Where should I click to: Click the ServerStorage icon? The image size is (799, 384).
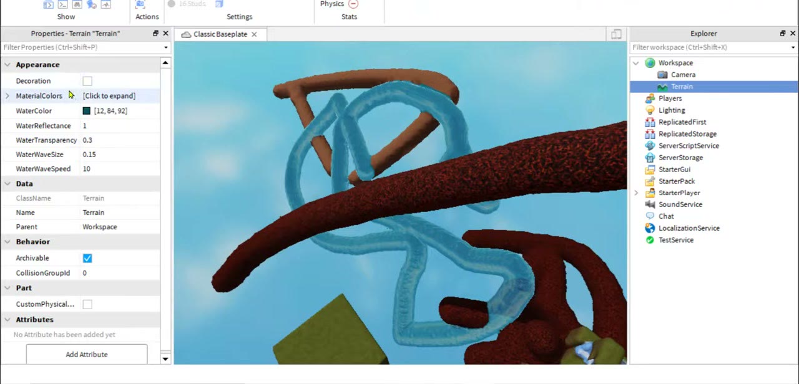pyautogui.click(x=650, y=158)
